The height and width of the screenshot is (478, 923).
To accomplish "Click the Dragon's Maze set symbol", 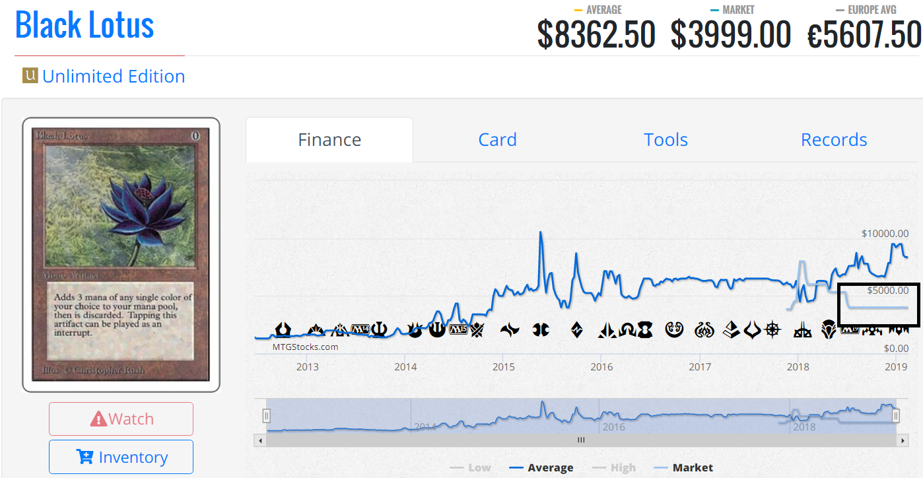I will [x=340, y=329].
